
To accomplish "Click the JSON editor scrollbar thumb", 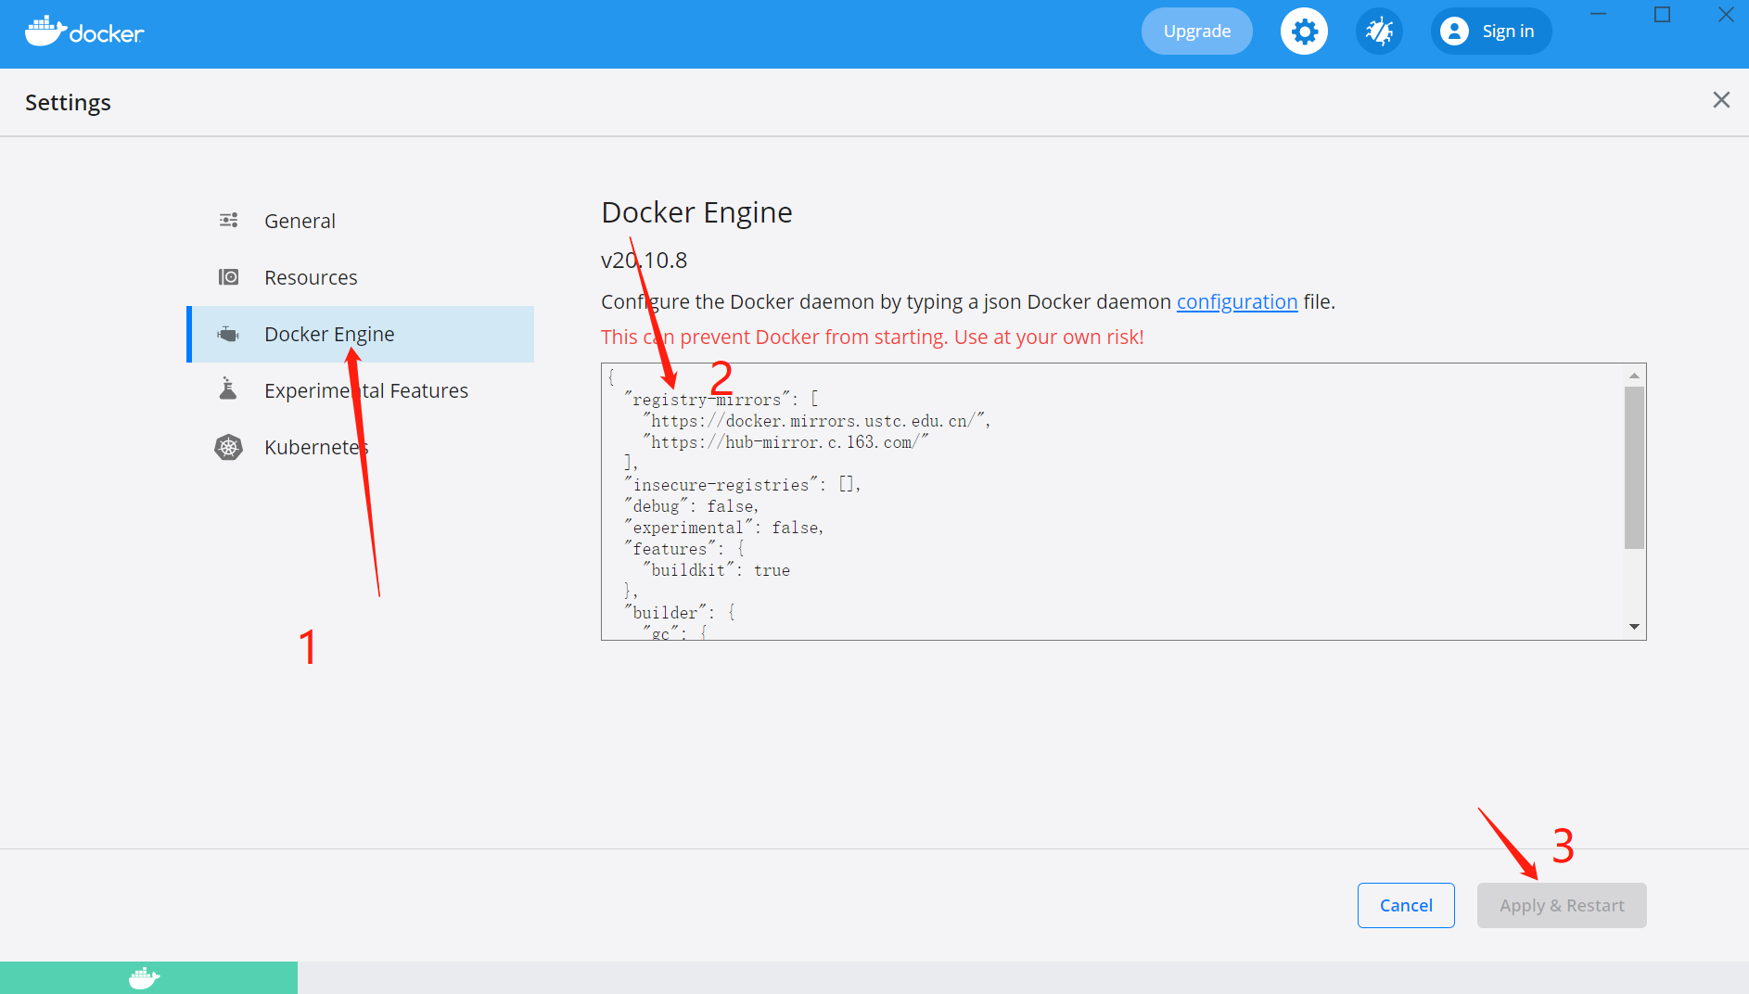I will (x=1634, y=467).
